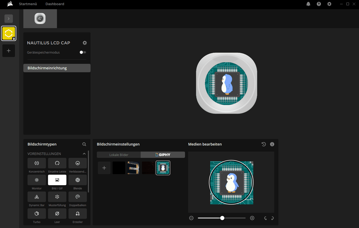The width and height of the screenshot is (359, 228).
Task: Zoom in with the plus icon
Action: tap(252, 218)
